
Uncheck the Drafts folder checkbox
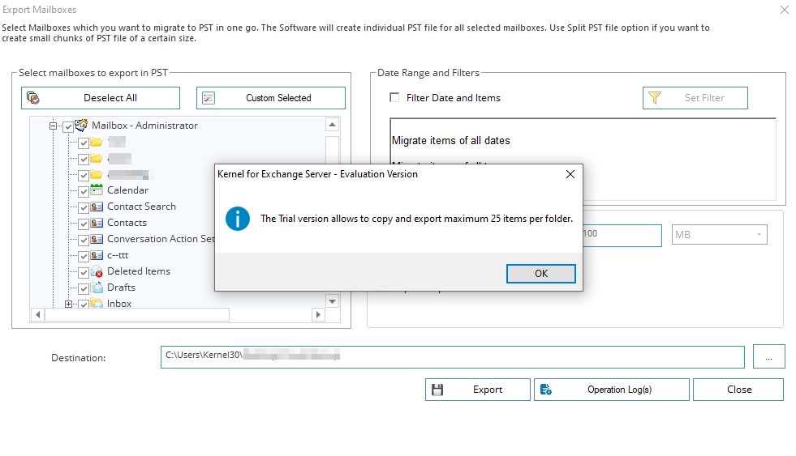pyautogui.click(x=84, y=289)
